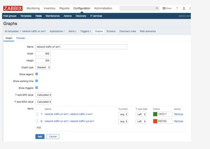Click the graph Name input field
Screen dimensions: 210x149
pyautogui.click(x=81, y=47)
